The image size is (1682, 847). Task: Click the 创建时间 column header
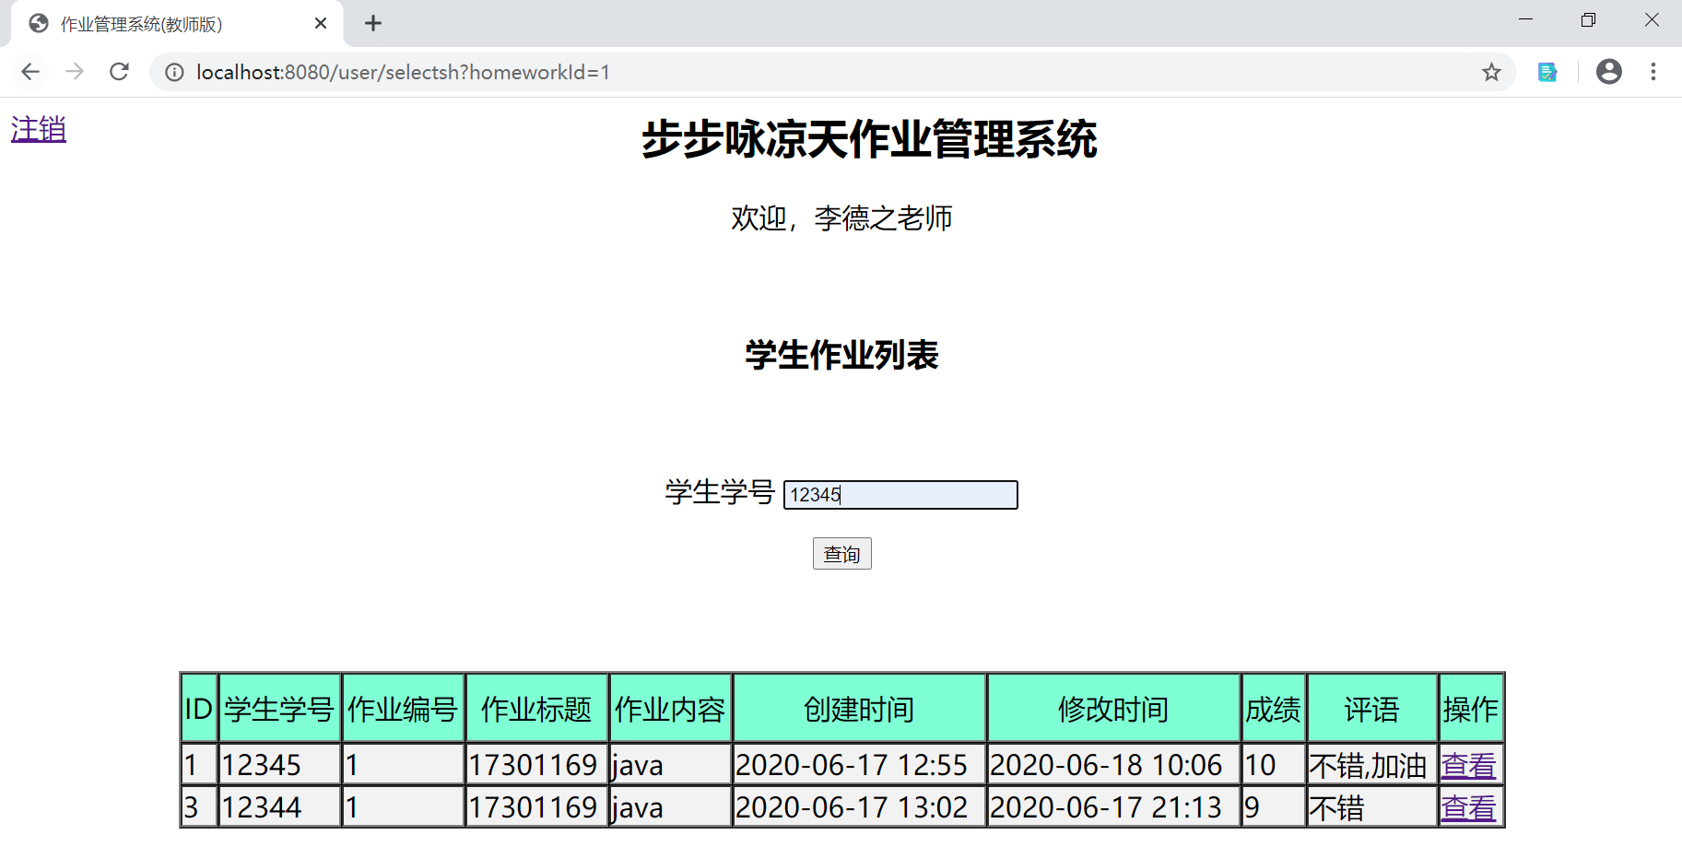[859, 709]
